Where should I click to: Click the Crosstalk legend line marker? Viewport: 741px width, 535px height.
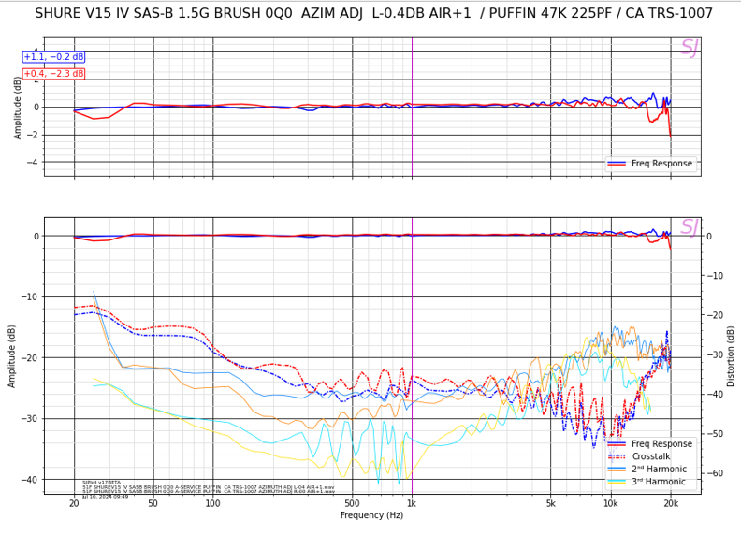617,456
